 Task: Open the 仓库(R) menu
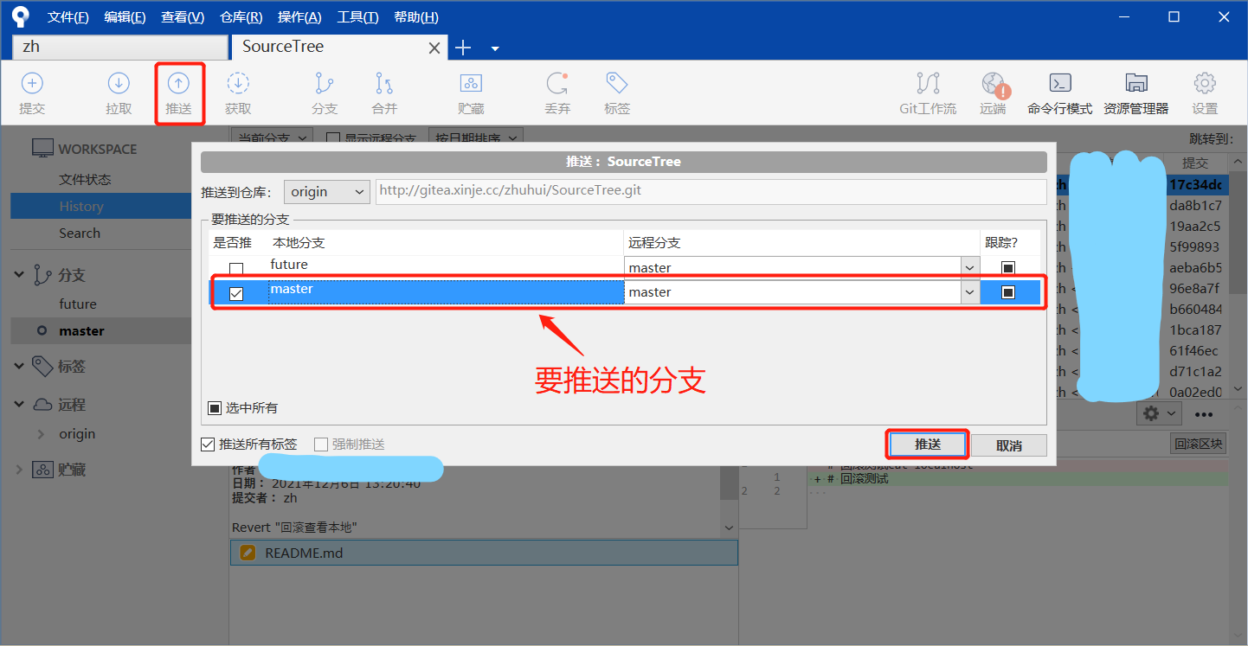click(x=241, y=17)
